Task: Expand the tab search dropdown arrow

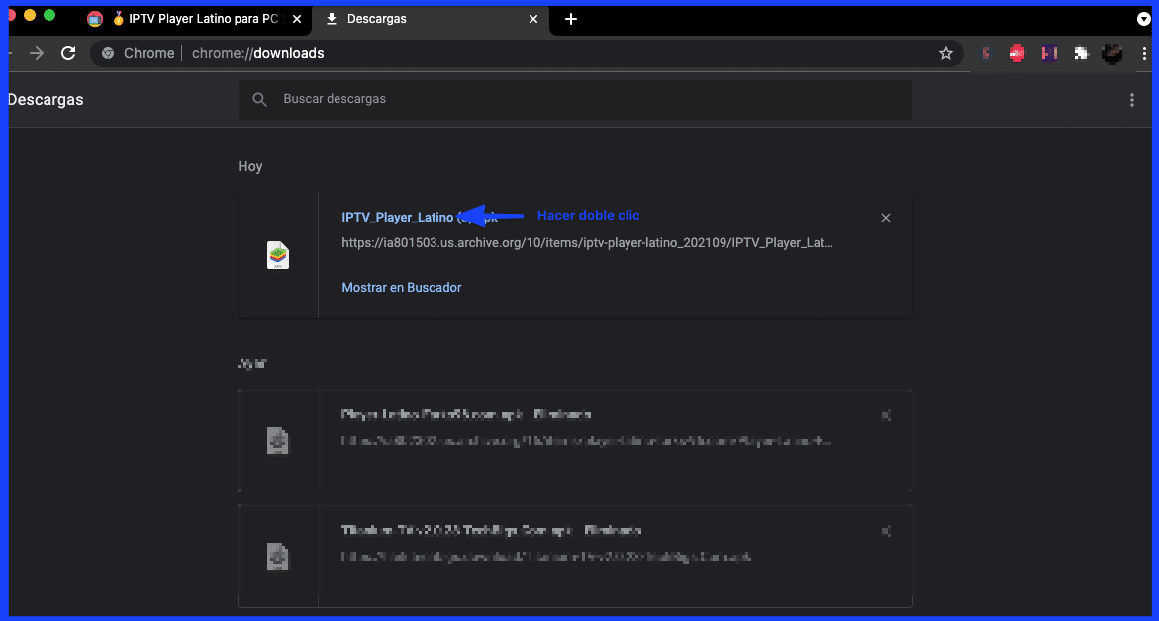Action: click(1144, 19)
